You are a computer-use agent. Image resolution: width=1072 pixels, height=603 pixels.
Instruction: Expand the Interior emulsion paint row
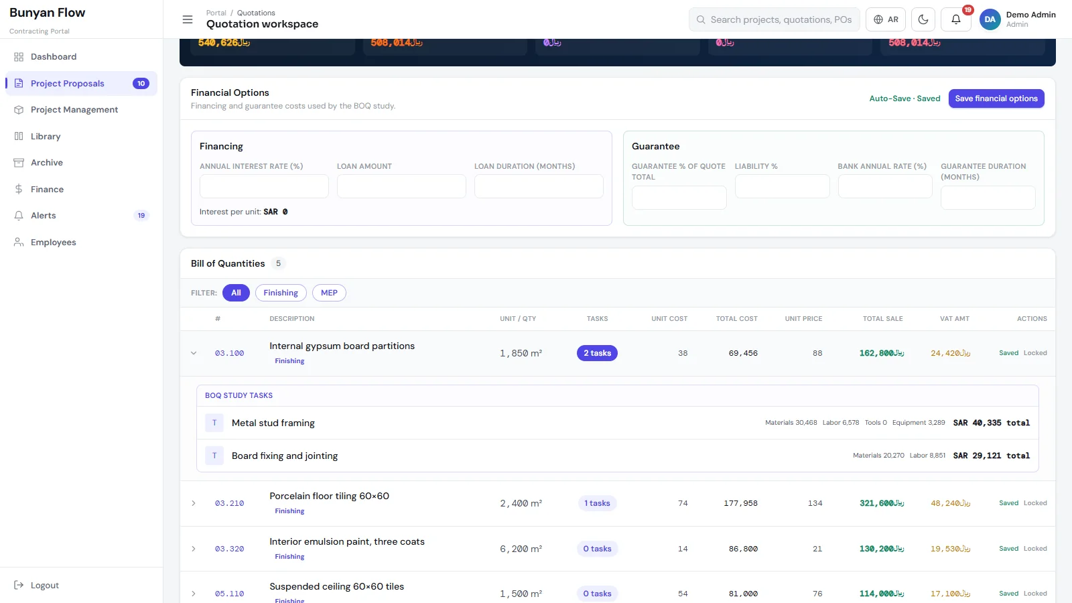tap(194, 549)
